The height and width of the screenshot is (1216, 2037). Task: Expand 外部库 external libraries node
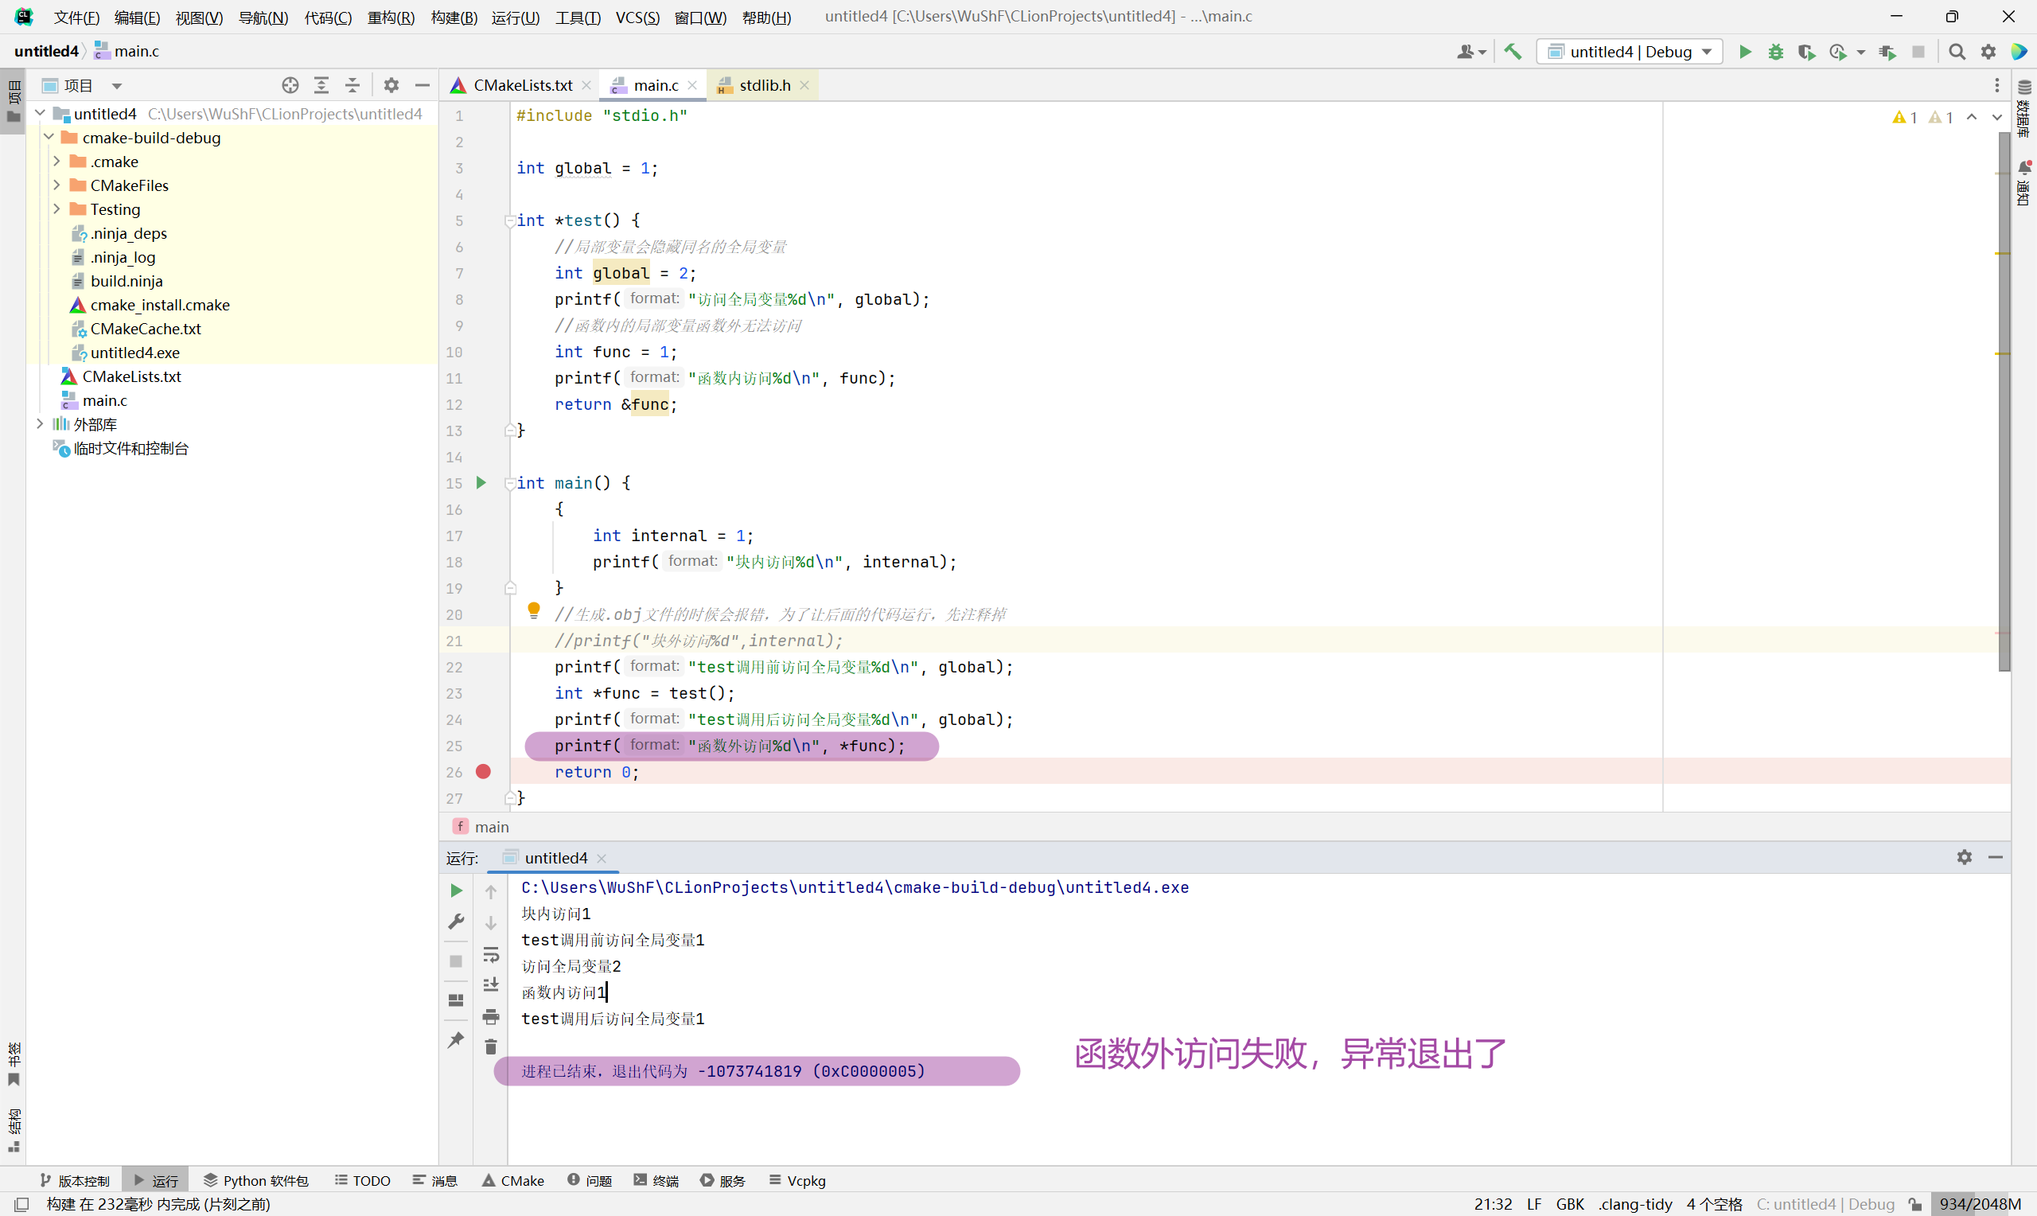pos(39,423)
